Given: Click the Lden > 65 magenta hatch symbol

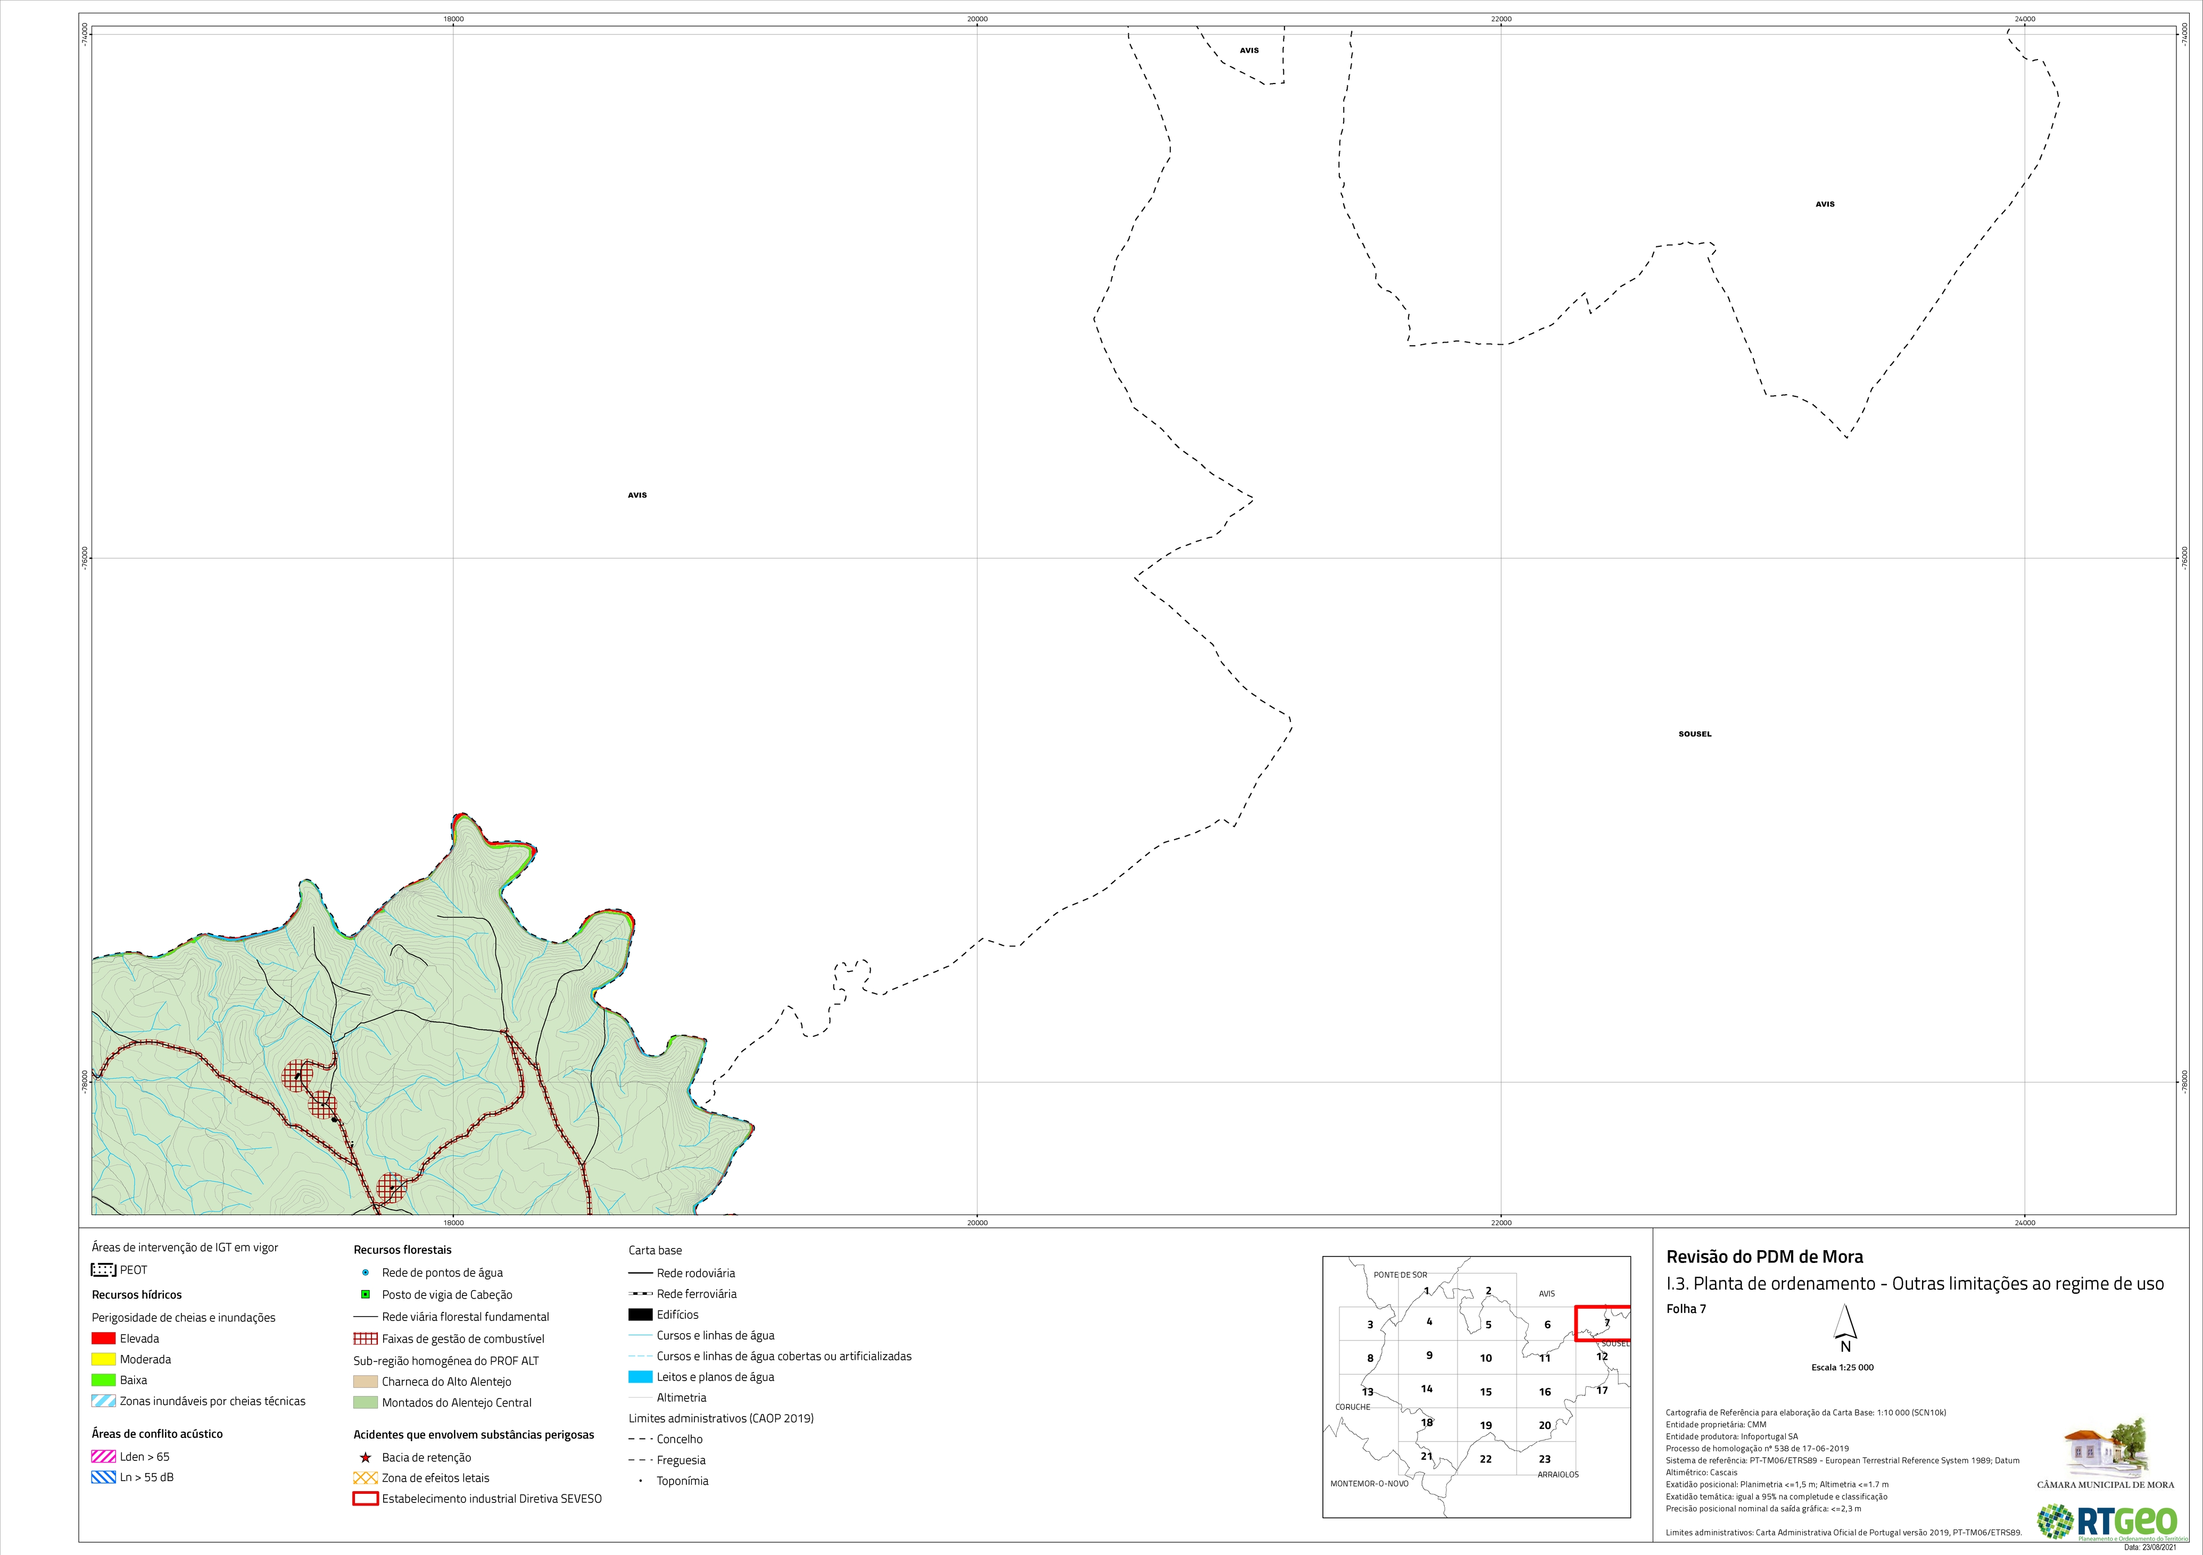Looking at the screenshot, I should [x=104, y=1456].
